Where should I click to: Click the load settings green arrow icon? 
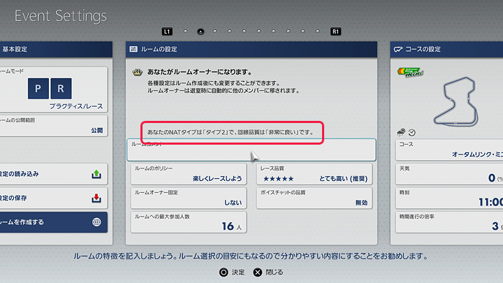pos(96,174)
